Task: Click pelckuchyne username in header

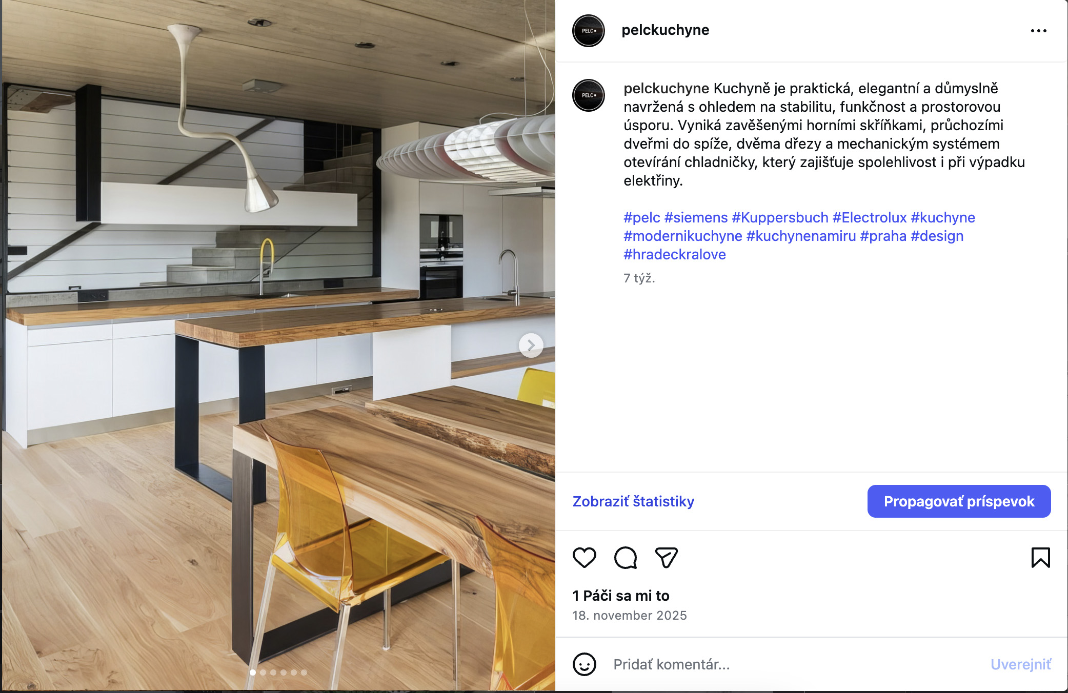Action: [x=665, y=30]
